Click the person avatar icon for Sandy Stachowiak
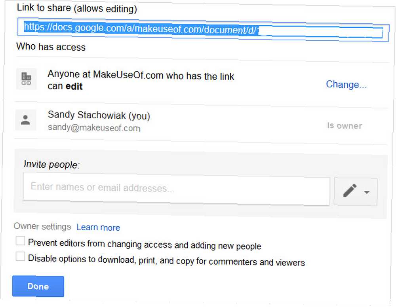The height and width of the screenshot is (307, 396). click(x=25, y=120)
